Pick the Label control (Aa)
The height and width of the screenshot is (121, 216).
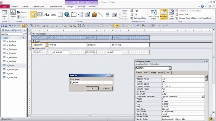pyautogui.click(x=47, y=14)
